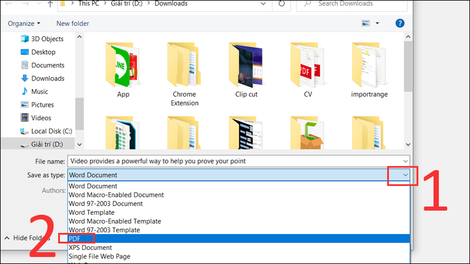Open the view options dropdown arrow
This screenshot has height=264, width=470.
(x=378, y=23)
